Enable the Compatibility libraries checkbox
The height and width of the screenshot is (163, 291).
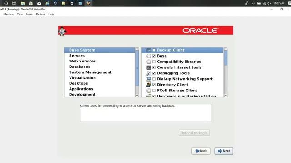154,62
